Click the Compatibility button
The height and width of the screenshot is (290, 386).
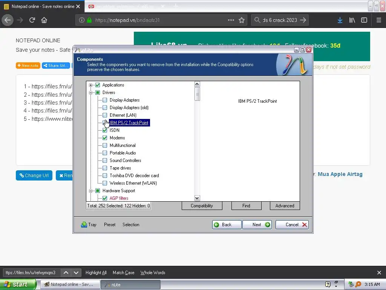[x=202, y=206]
